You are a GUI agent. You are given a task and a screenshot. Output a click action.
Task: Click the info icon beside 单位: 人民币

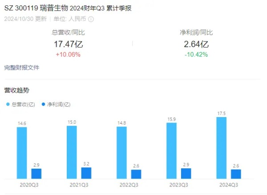click(91, 19)
